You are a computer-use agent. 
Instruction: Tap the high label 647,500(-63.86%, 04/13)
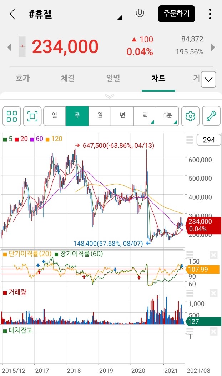tap(118, 146)
